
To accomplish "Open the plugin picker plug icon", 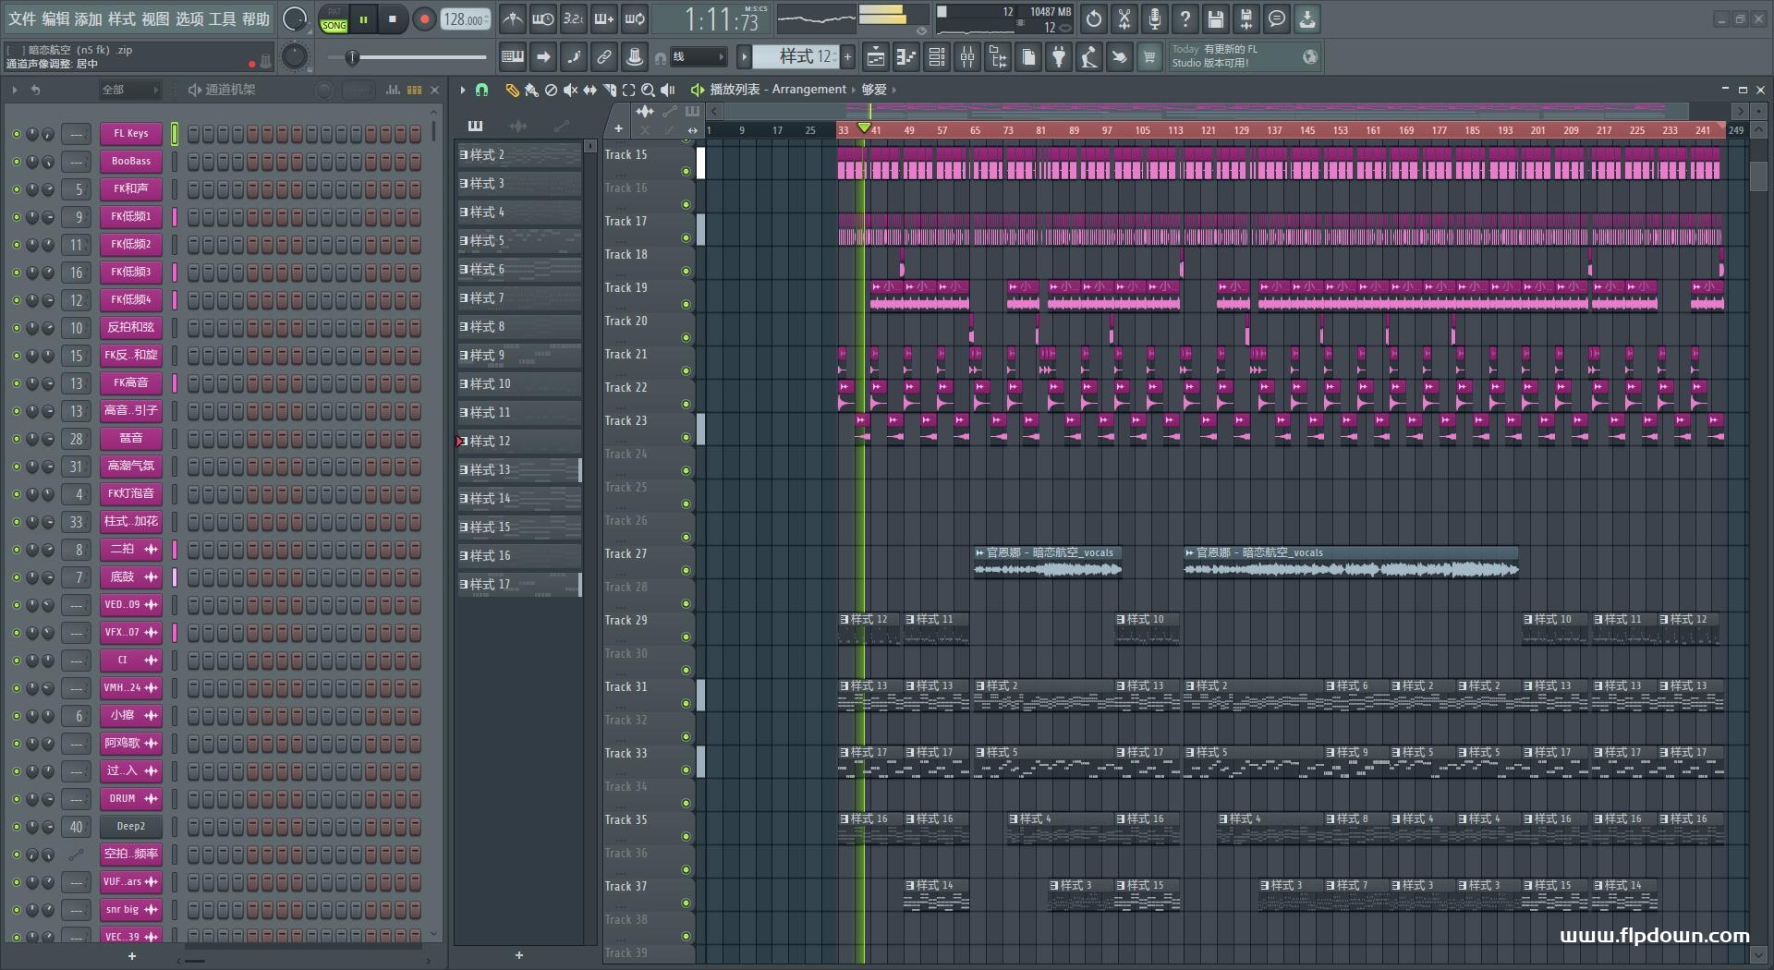I will coord(1059,57).
